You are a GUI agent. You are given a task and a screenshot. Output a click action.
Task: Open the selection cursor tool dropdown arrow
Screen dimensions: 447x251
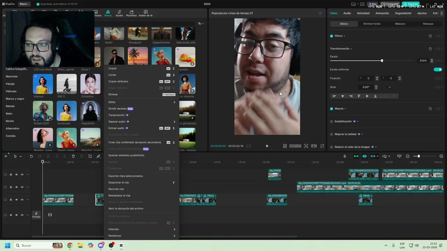click(x=21, y=156)
